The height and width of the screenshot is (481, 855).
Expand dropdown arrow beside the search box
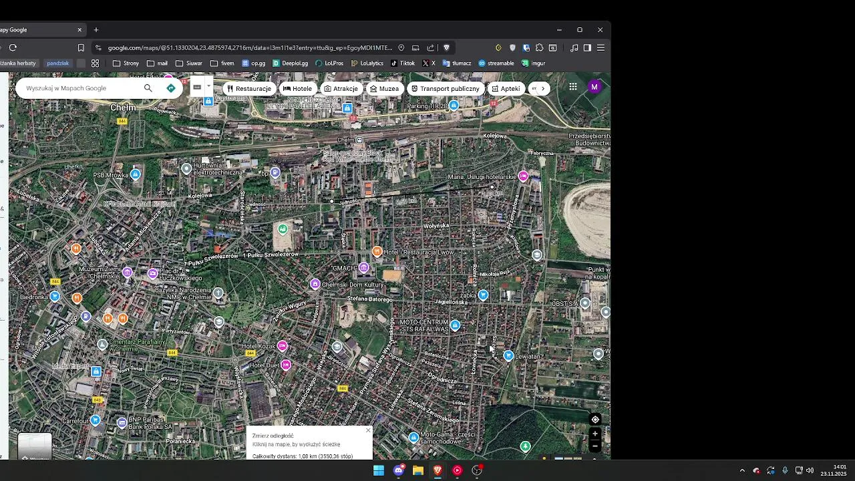208,87
